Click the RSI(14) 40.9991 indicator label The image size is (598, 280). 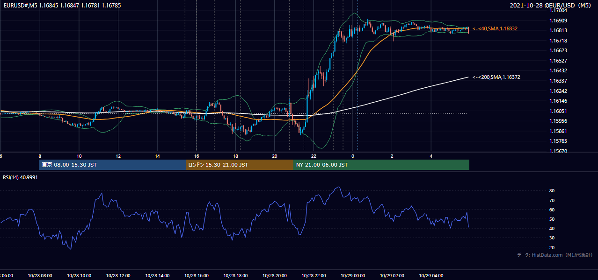point(21,177)
